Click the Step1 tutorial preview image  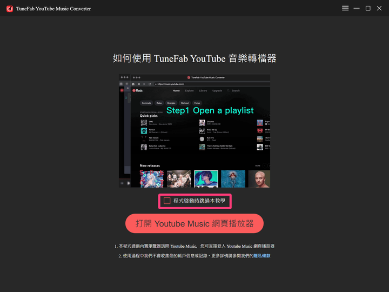[194, 131]
